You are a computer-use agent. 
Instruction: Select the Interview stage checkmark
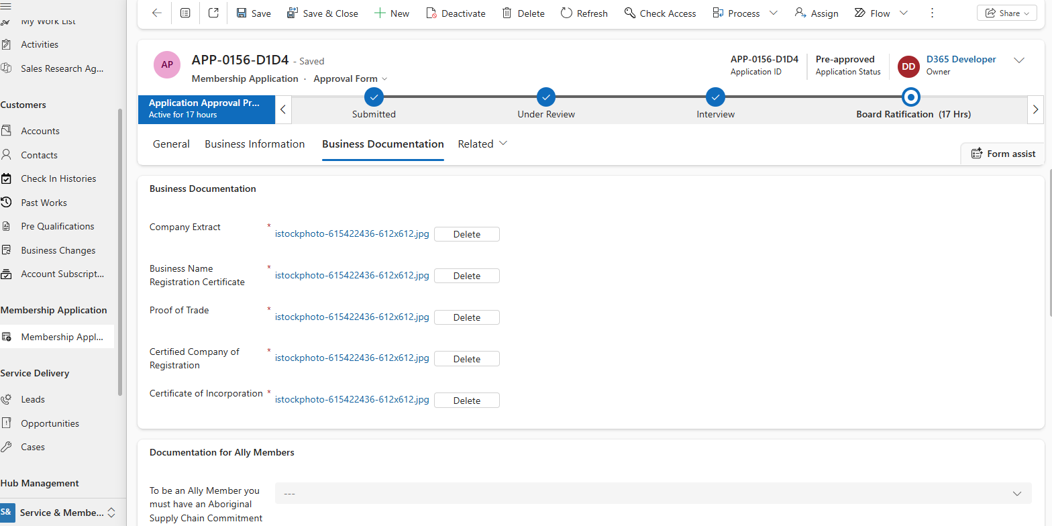coord(715,97)
